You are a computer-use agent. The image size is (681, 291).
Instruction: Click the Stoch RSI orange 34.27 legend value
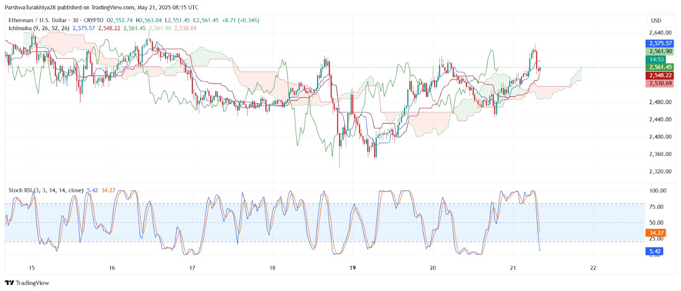109,190
